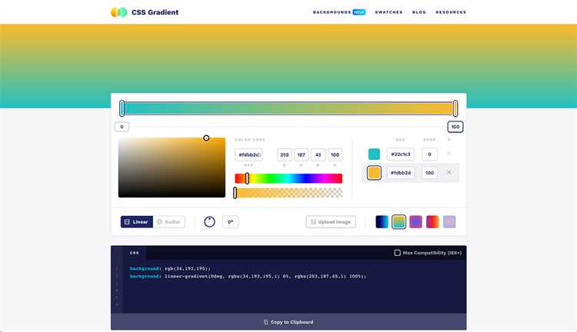The width and height of the screenshot is (577, 332).
Task: Click the NEW badge next to Backgrounds
Action: point(359,12)
